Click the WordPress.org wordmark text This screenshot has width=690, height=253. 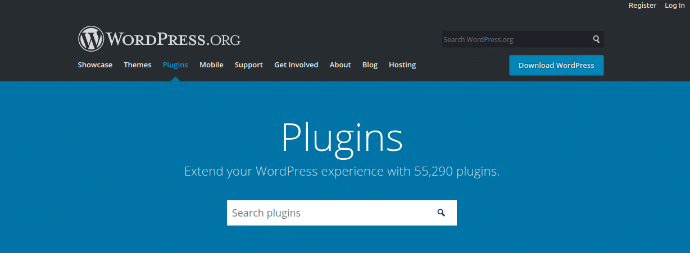tap(174, 39)
